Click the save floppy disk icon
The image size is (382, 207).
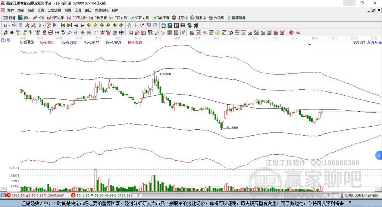(183, 25)
